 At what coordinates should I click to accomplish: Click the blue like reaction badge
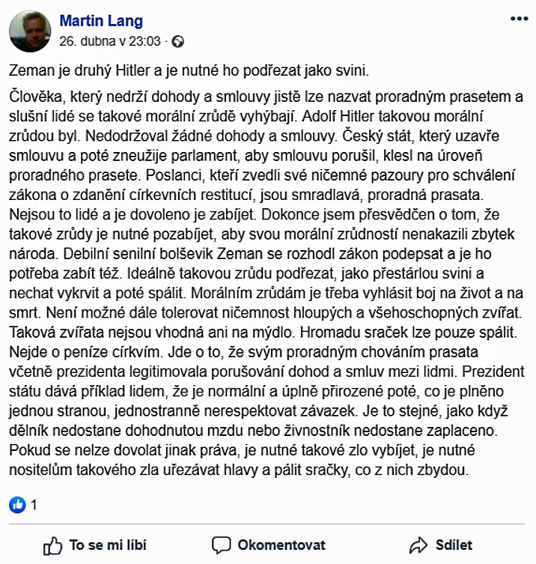(17, 505)
